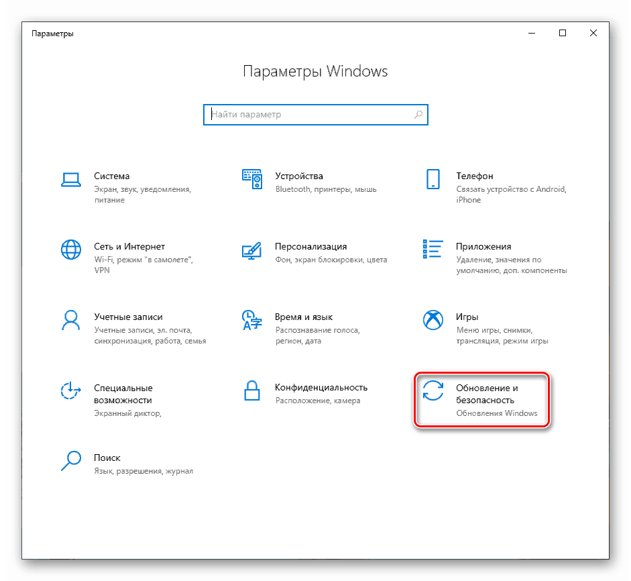Viewport: 631px width, 581px height.
Task: Click the Параметры Windows heading
Action: [315, 71]
